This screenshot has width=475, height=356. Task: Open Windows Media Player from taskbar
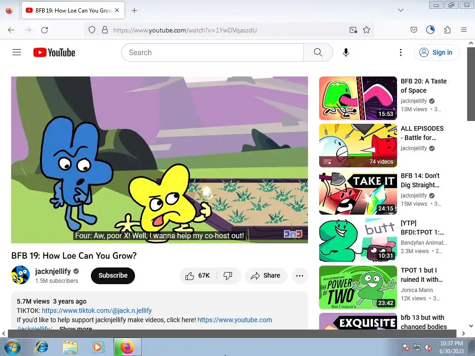[98, 347]
